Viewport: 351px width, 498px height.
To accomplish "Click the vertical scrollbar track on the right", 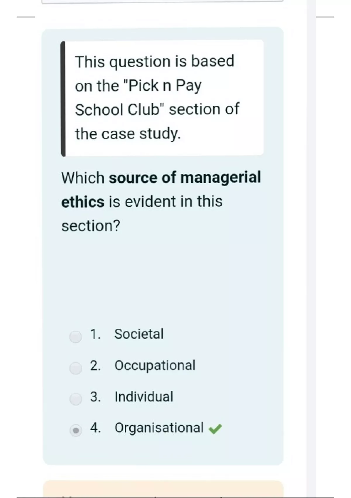I will coord(311,249).
